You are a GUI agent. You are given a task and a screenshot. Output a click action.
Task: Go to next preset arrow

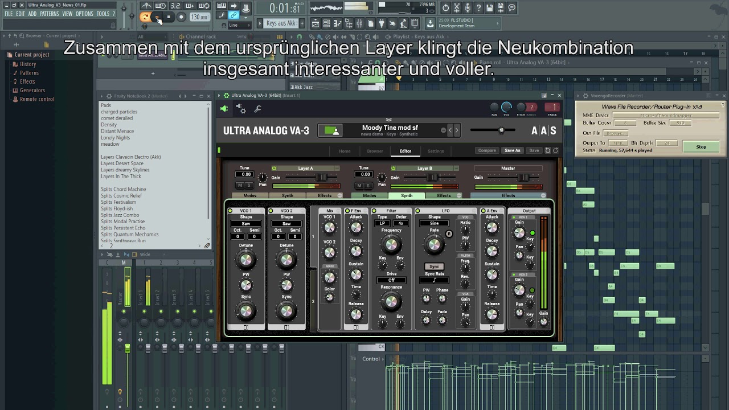click(x=456, y=130)
